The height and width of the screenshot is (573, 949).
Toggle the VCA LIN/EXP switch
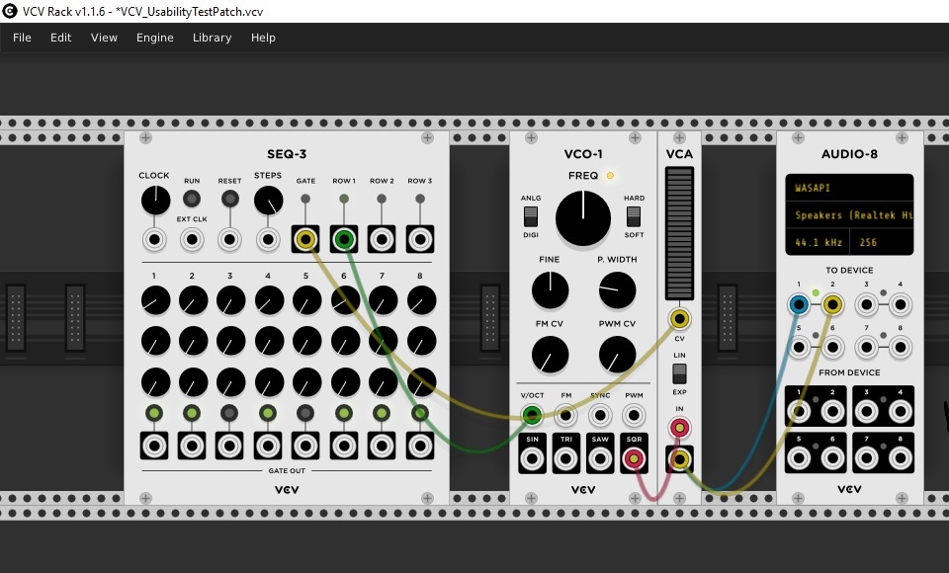point(679,373)
